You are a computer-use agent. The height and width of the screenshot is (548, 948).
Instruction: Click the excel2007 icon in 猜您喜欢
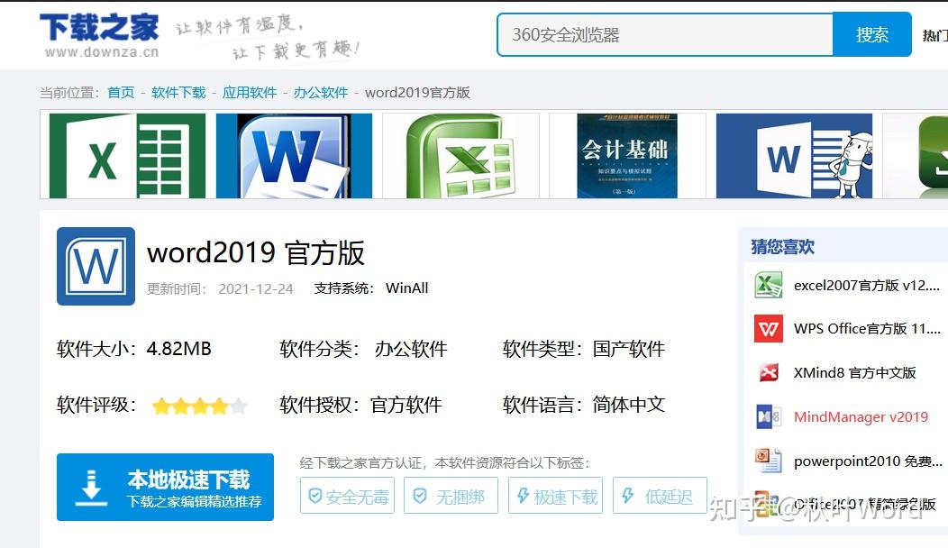pyautogui.click(x=769, y=285)
